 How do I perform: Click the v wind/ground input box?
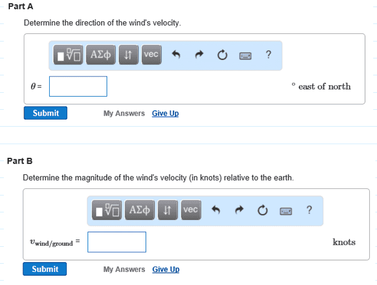pyautogui.click(x=117, y=242)
